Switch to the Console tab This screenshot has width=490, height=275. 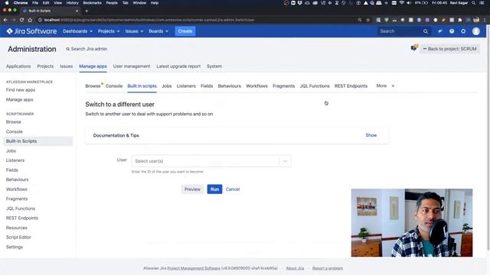coord(114,86)
